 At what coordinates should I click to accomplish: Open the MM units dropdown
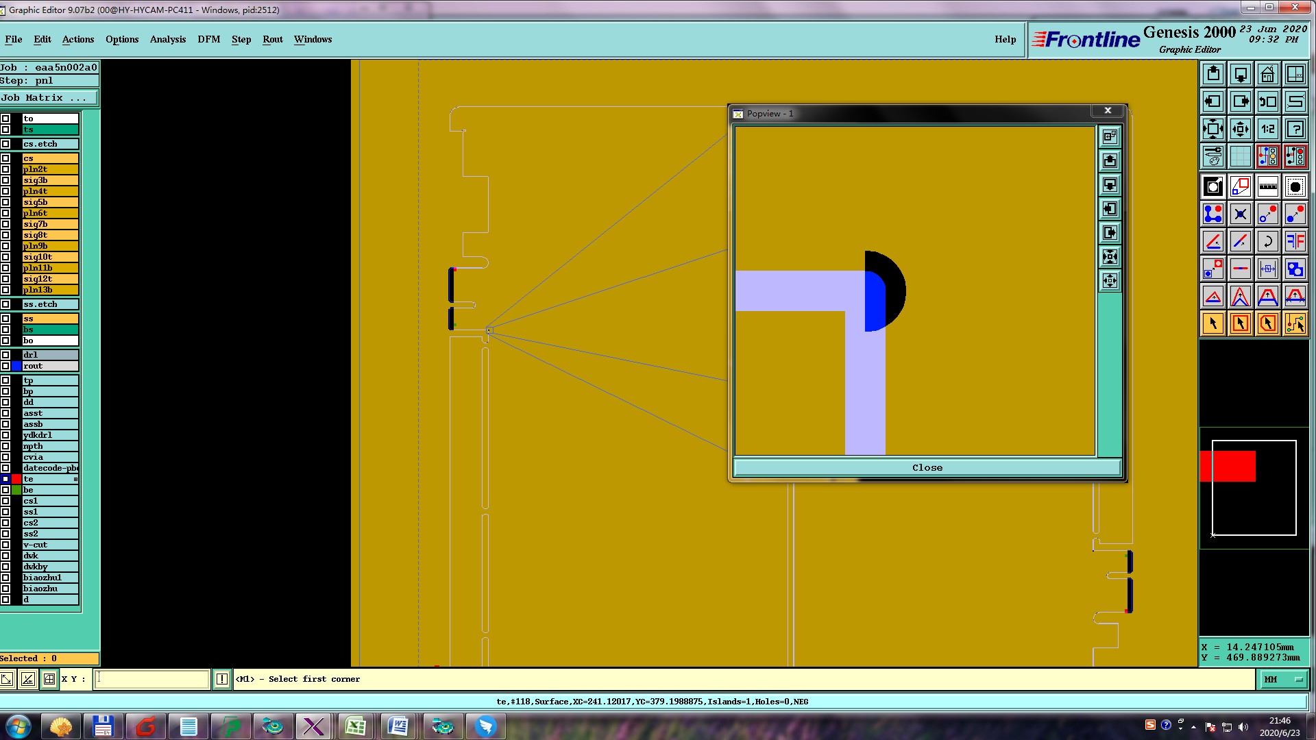coord(1282,679)
